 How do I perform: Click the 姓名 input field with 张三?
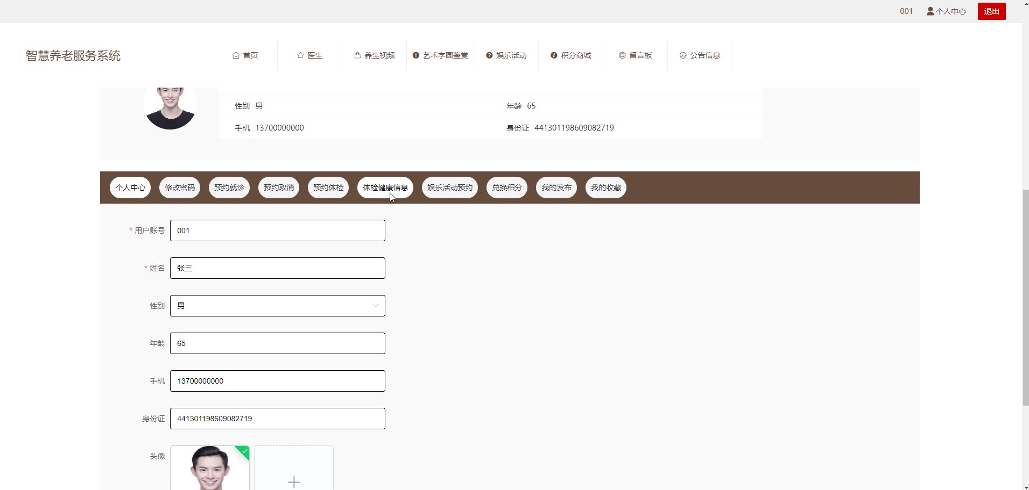point(278,268)
